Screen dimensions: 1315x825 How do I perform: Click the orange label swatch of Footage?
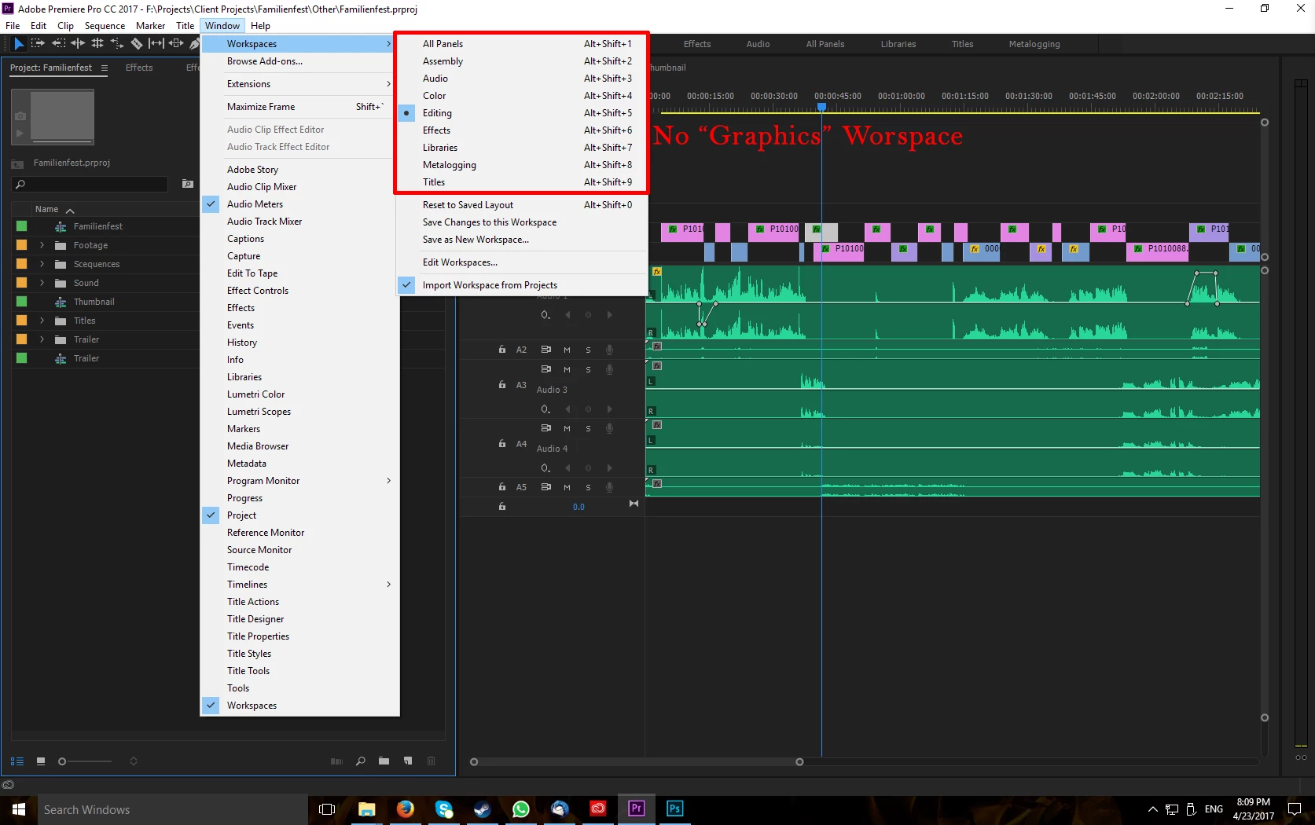point(22,245)
